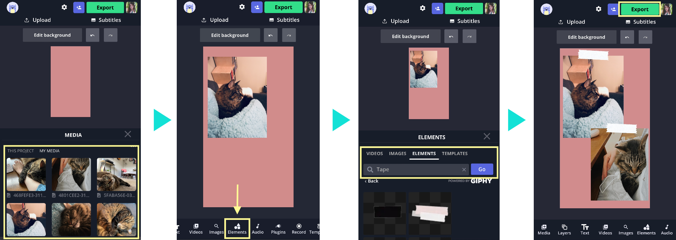Select the Record tool
676x240 pixels.
click(299, 229)
